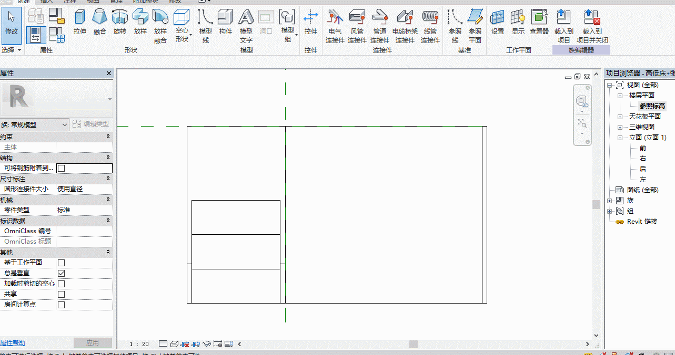Click 载入到项目 load into project
The width and height of the screenshot is (675, 355).
[564, 26]
